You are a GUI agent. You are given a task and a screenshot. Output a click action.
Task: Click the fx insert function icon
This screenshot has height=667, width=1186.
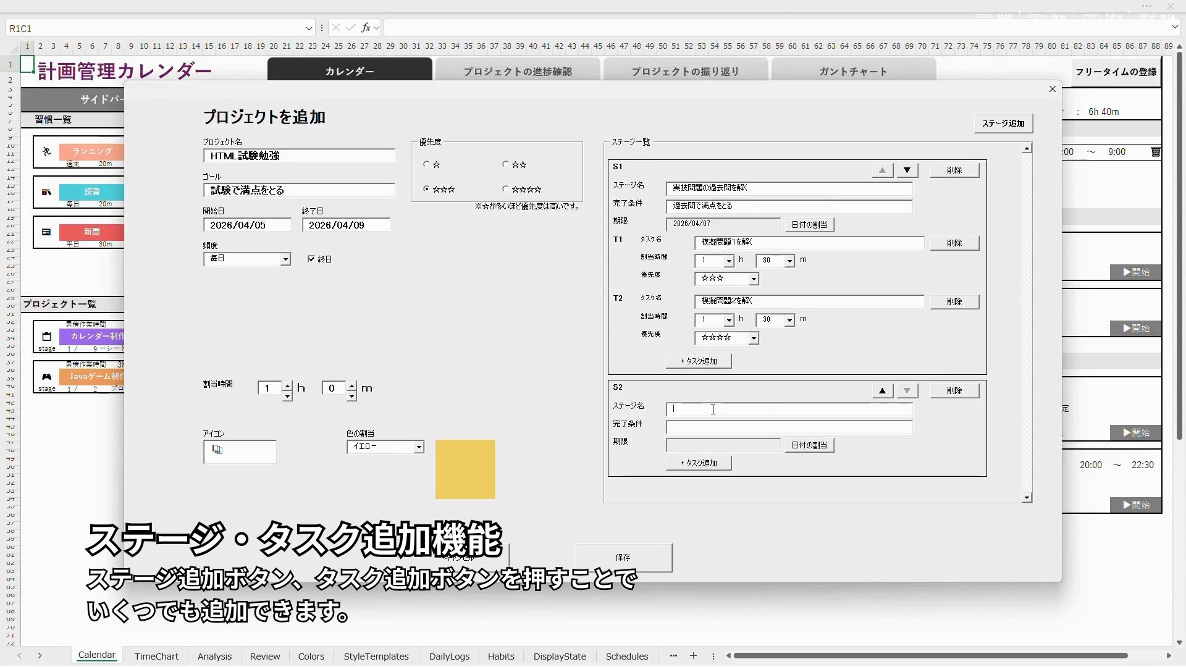click(366, 28)
